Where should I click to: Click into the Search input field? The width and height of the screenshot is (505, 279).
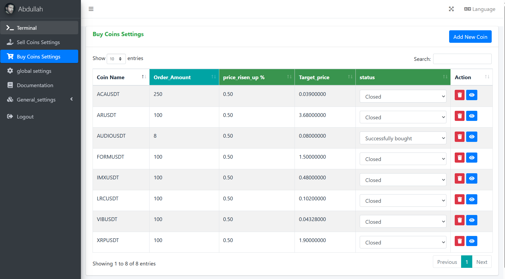click(x=462, y=59)
